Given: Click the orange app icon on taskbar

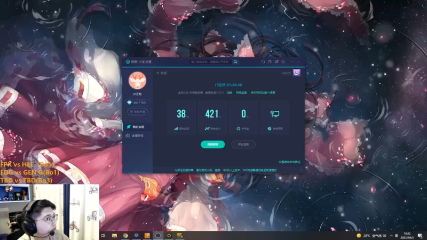Looking at the screenshot, I should click(147, 236).
